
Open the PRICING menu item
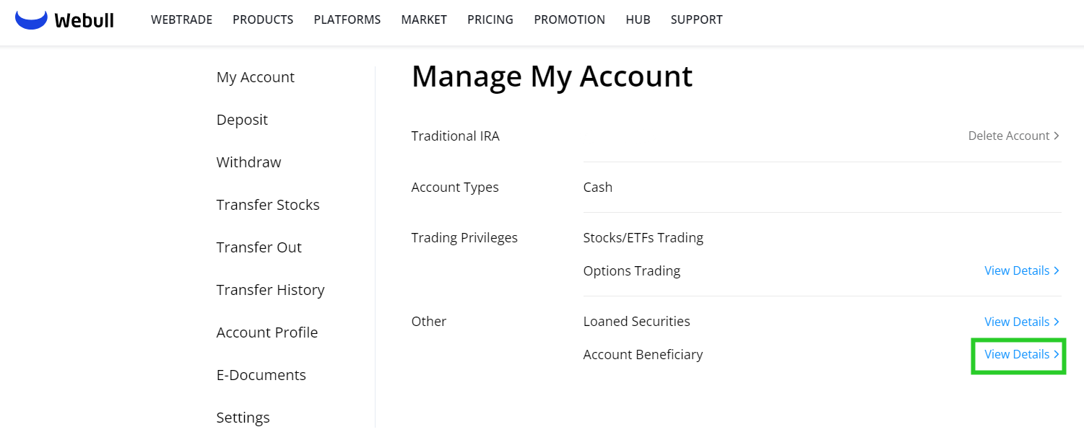[x=490, y=20]
